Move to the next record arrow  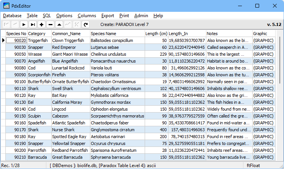point(24,24)
